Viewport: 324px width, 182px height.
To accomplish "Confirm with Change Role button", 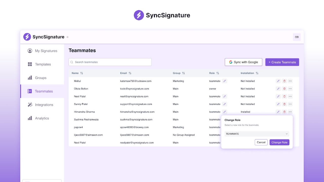I will tap(279, 142).
